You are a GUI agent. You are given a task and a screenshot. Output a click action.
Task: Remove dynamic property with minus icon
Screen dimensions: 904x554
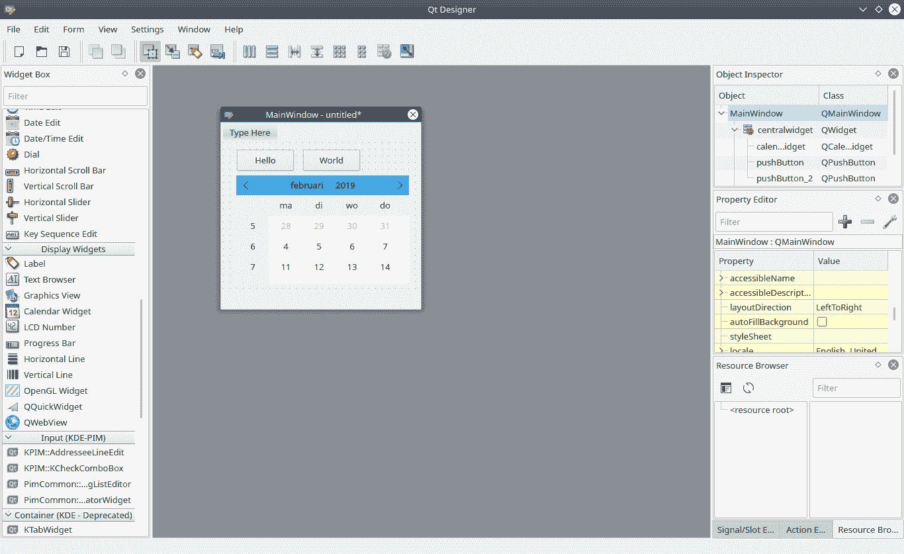pos(868,222)
